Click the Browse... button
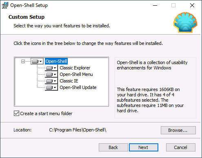 click(178, 130)
